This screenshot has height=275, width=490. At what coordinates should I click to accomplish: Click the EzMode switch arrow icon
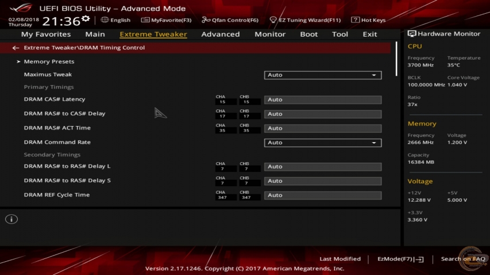[419, 259]
